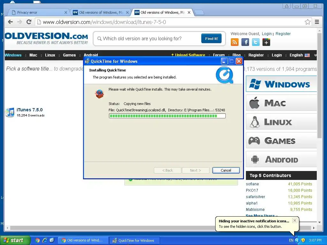This screenshot has width=327, height=245.
Task: Click the browser back arrow
Action: point(10,22)
